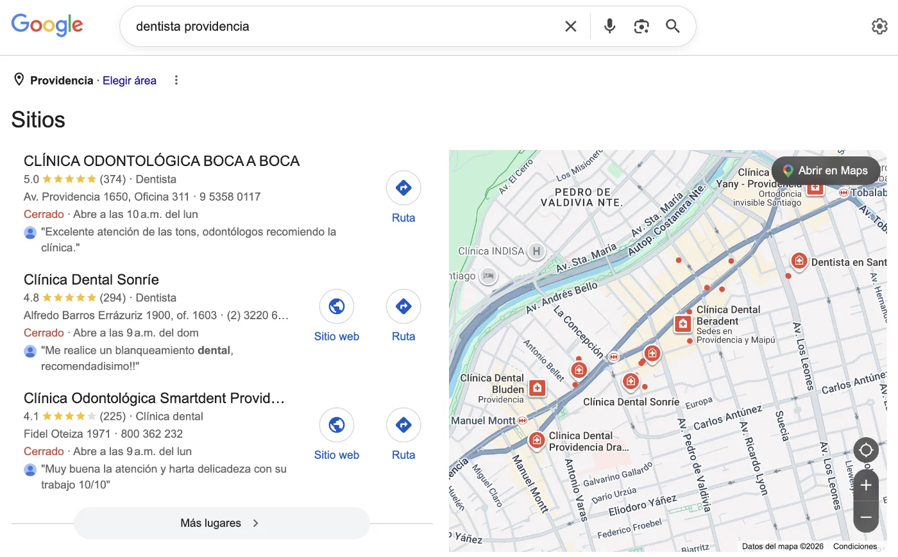
Task: Start voice search with the microphone icon
Action: coord(609,26)
